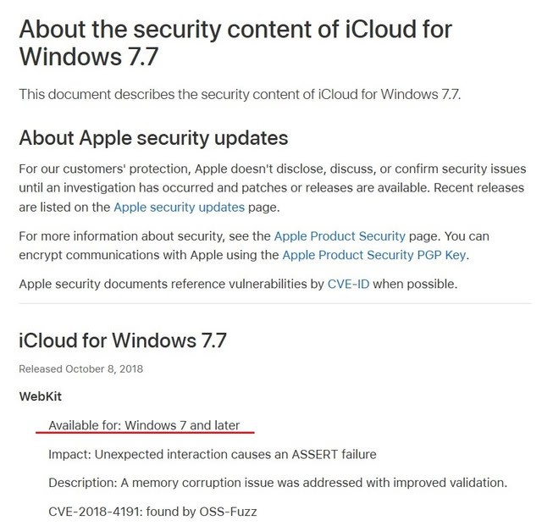Image resolution: width=542 pixels, height=526 pixels.
Task: Click the Apple security documents reference sentence
Action: (x=238, y=285)
